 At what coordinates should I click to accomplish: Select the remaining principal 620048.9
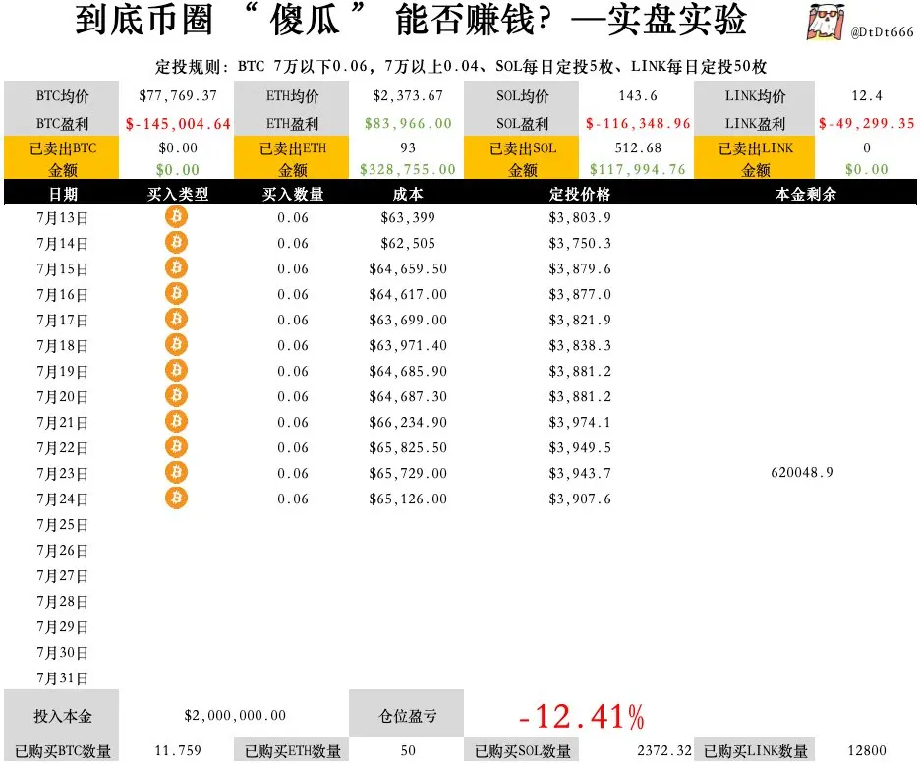tap(802, 473)
